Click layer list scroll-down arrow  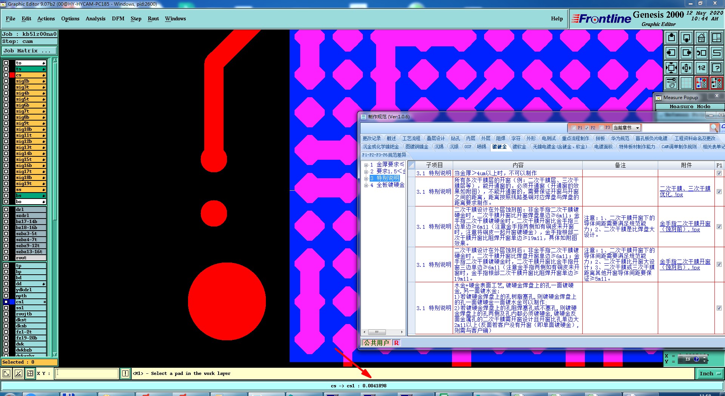coord(55,354)
